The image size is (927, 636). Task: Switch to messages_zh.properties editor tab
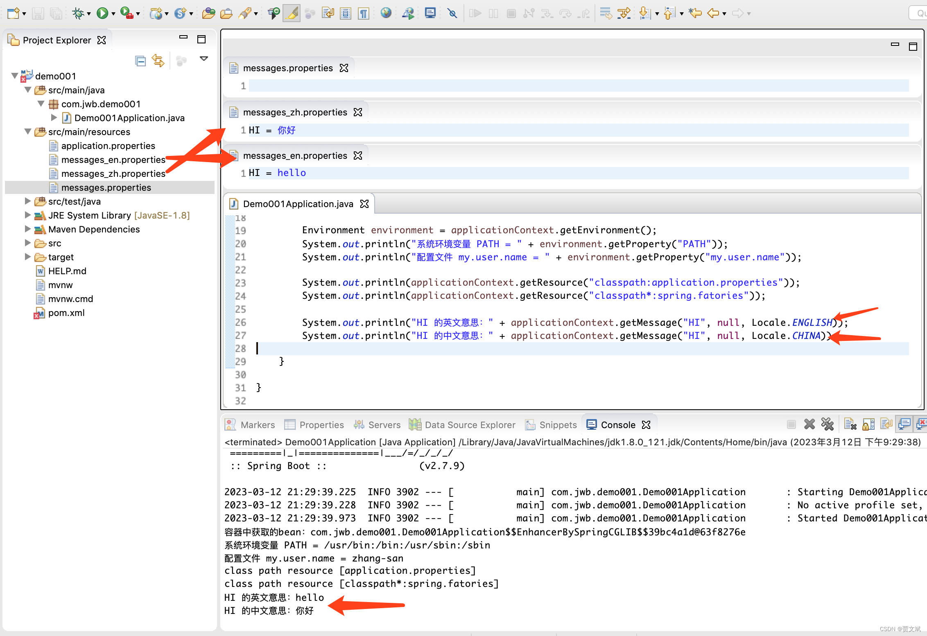pos(295,112)
